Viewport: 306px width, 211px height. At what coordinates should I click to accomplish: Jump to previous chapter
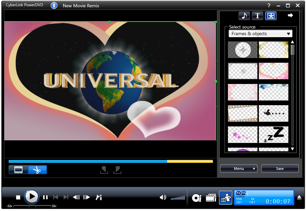click(55, 197)
